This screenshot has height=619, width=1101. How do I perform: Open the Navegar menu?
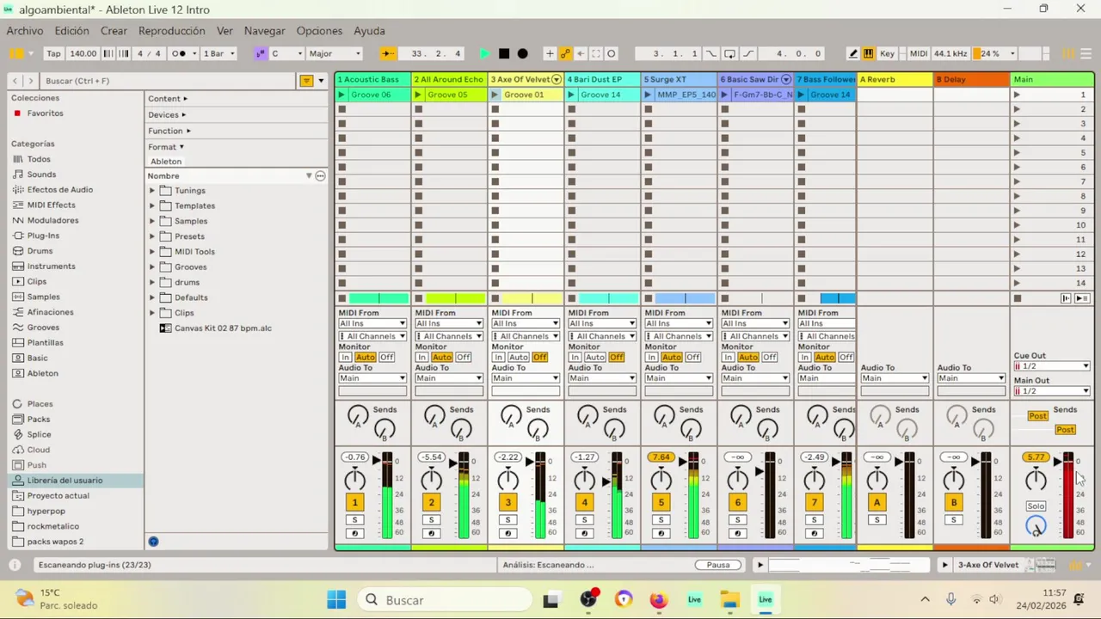click(x=264, y=31)
